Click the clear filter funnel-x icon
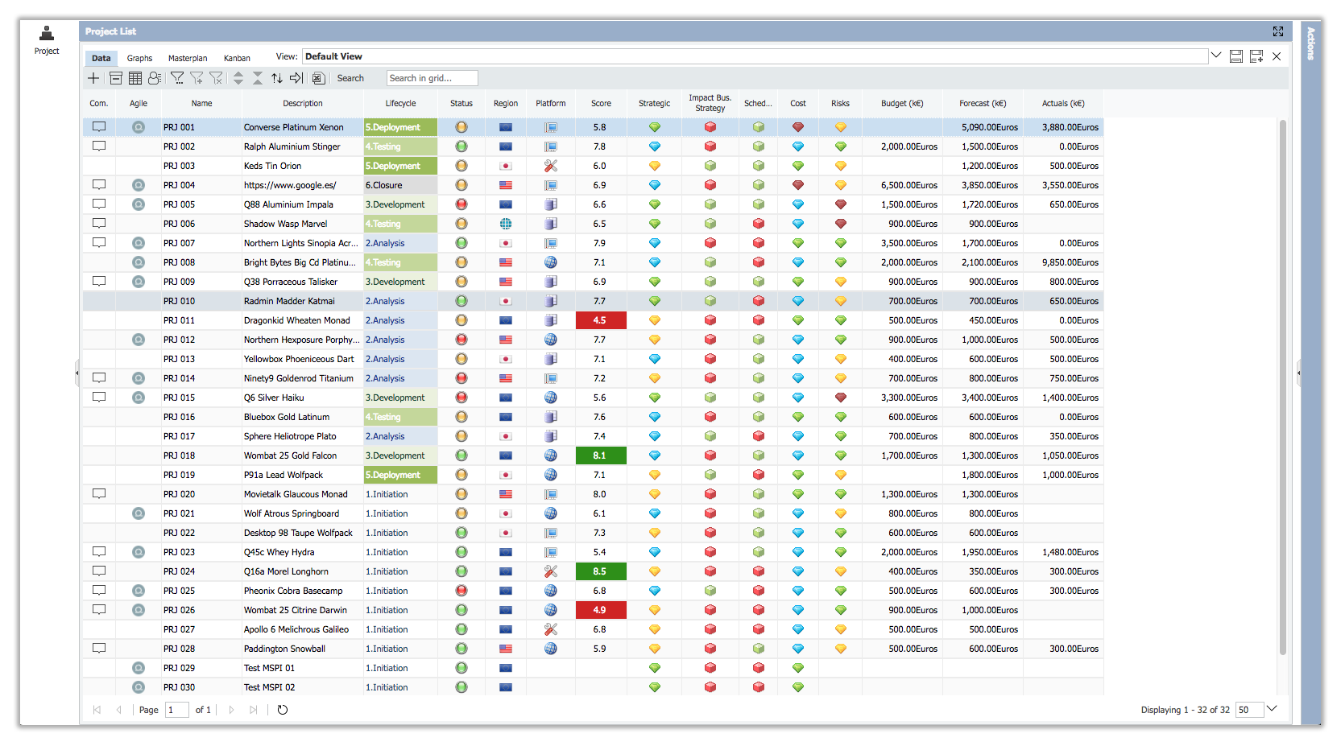 (216, 78)
